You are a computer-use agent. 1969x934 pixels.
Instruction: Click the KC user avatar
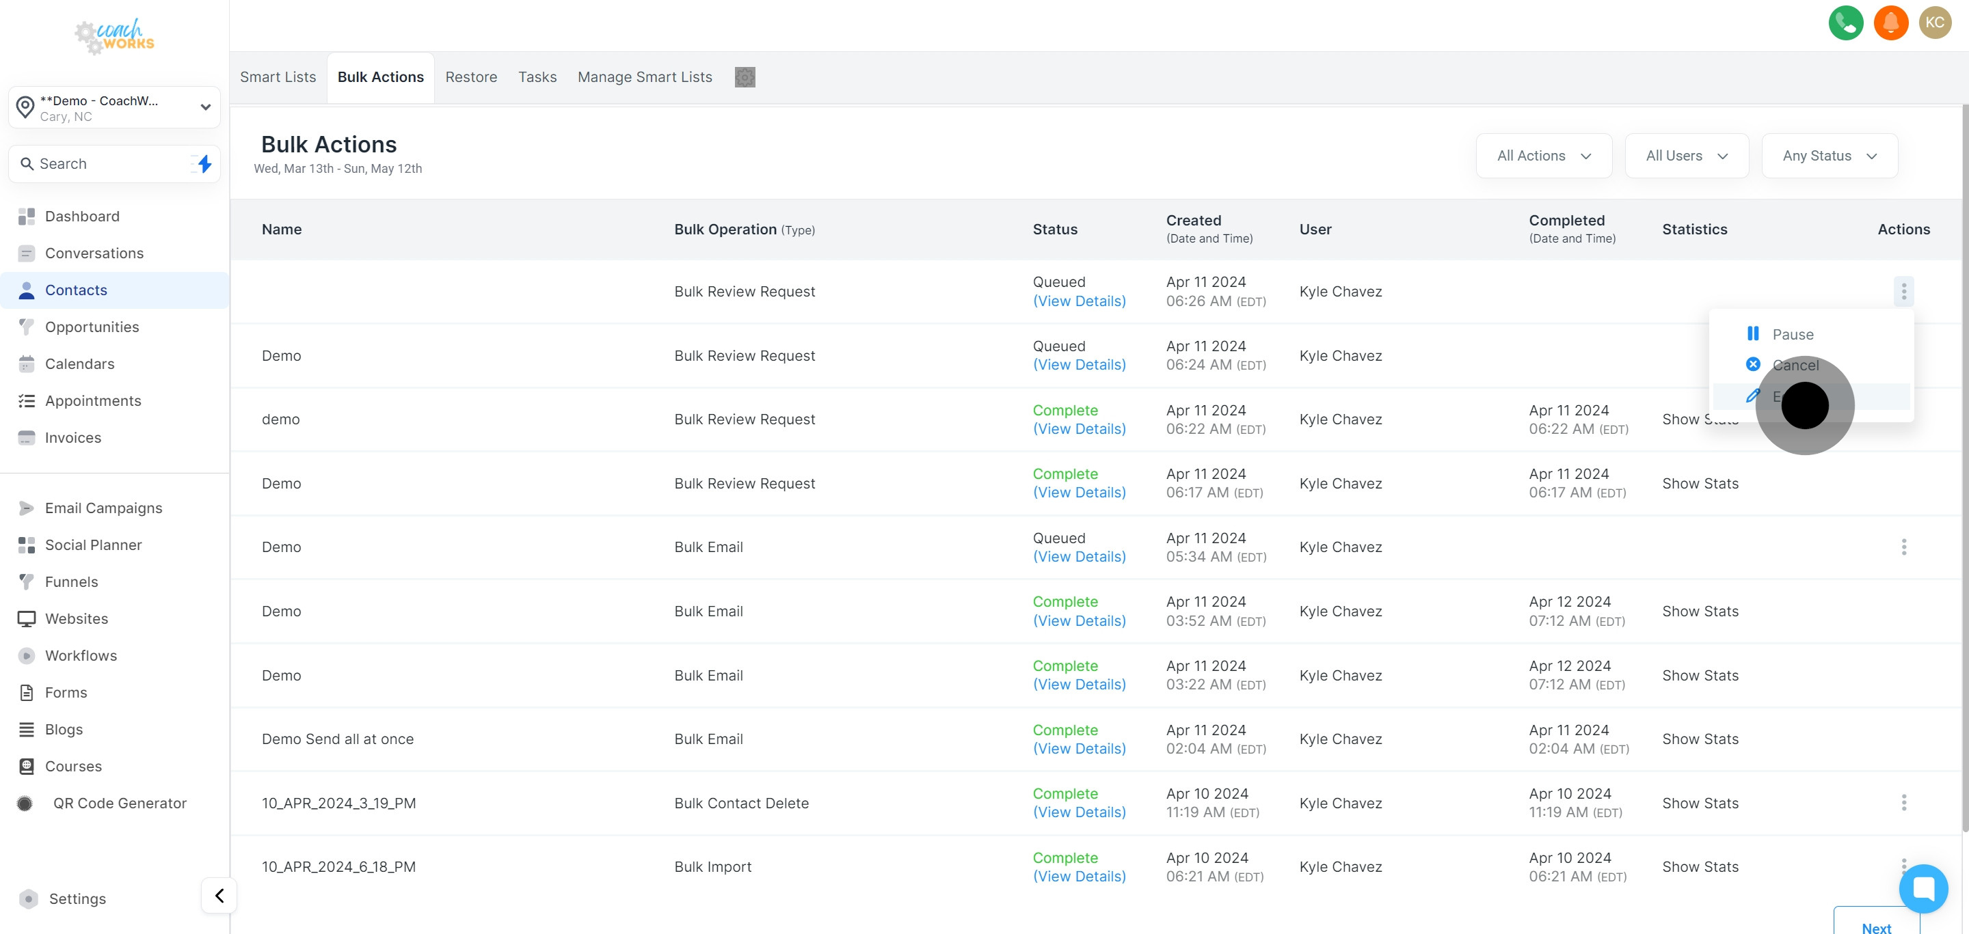pos(1935,22)
